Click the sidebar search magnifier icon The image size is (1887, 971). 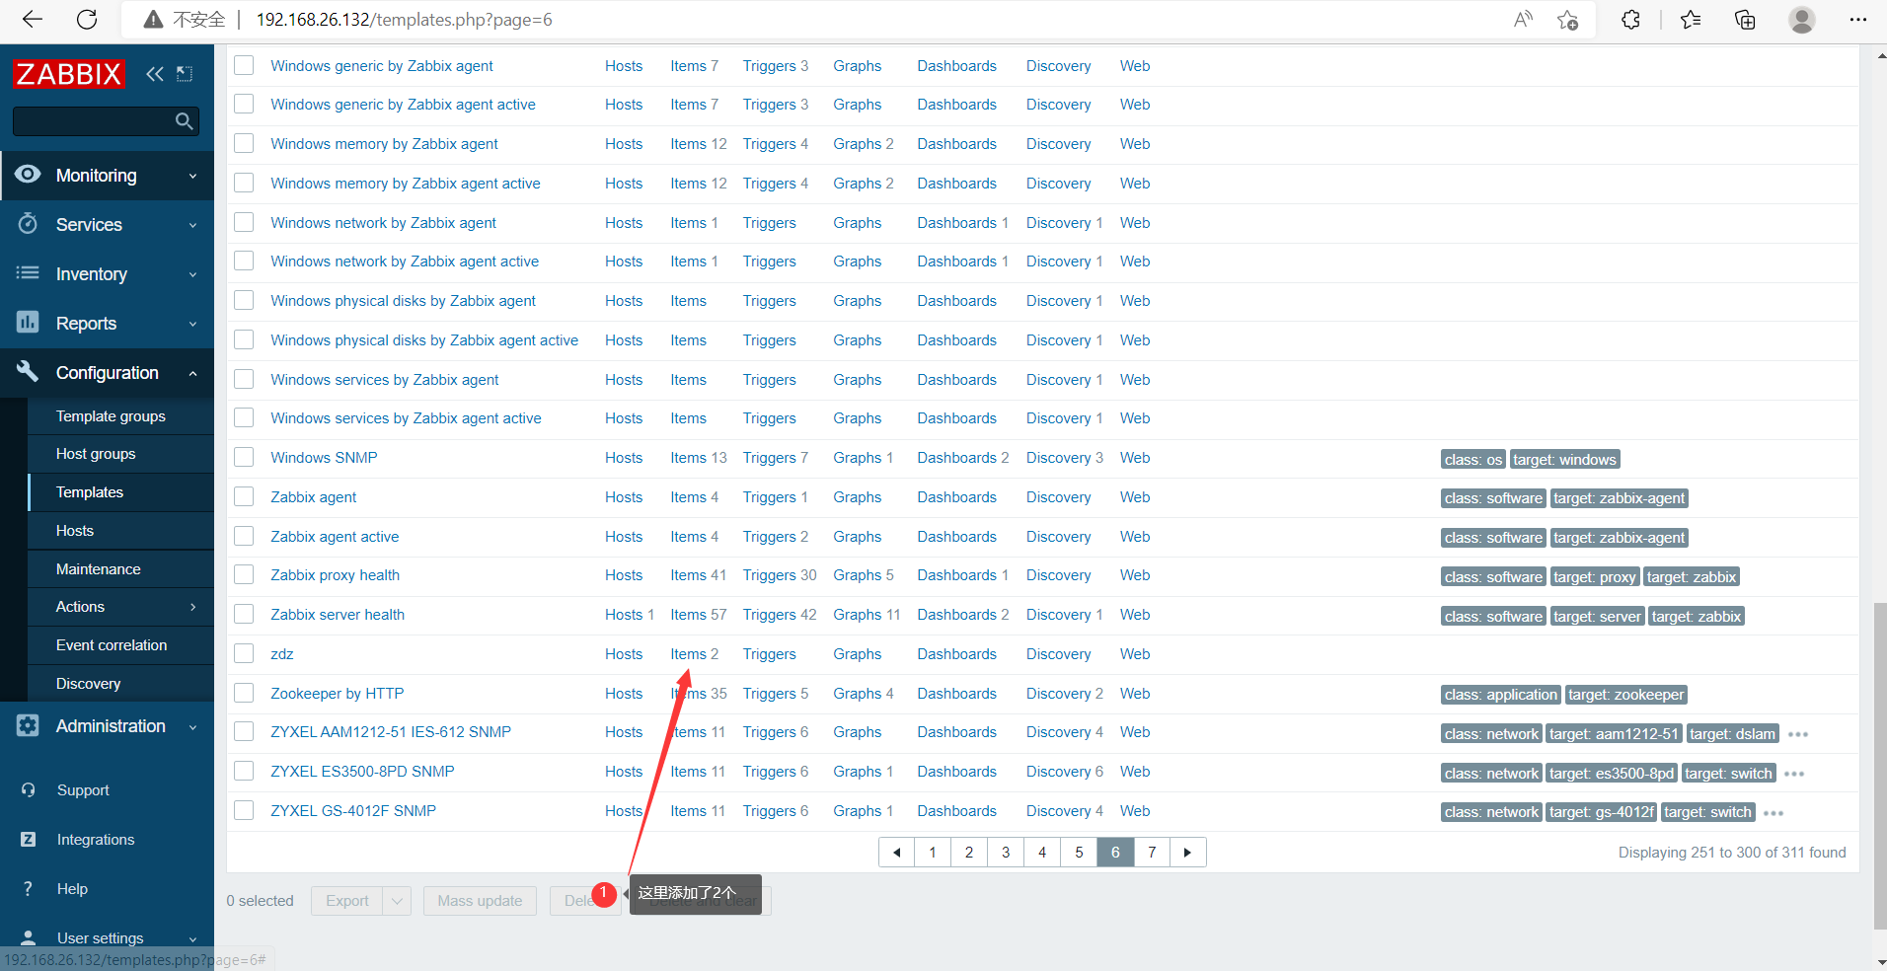(184, 121)
